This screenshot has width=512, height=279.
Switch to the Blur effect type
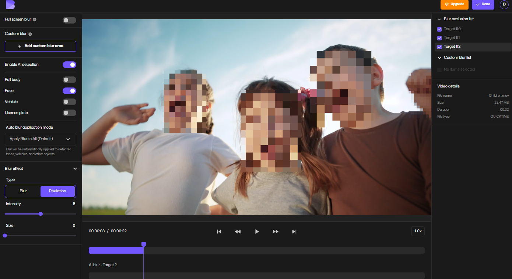pyautogui.click(x=22, y=191)
